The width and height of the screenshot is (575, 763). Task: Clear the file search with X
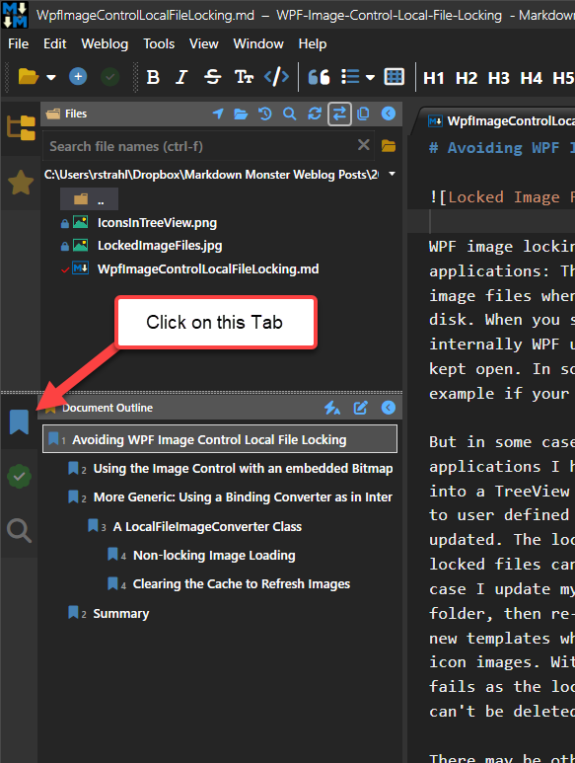[x=364, y=144]
